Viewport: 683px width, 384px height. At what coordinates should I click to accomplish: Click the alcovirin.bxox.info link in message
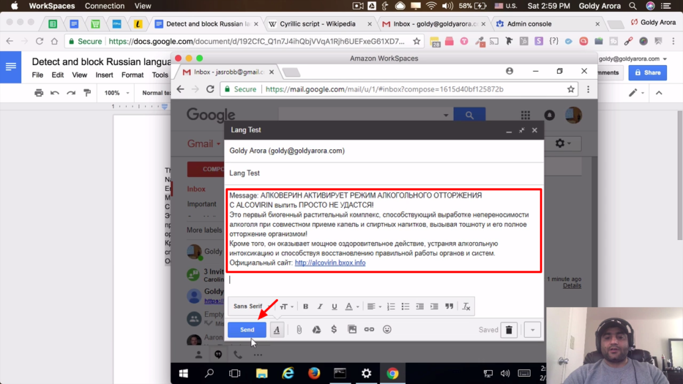(330, 263)
